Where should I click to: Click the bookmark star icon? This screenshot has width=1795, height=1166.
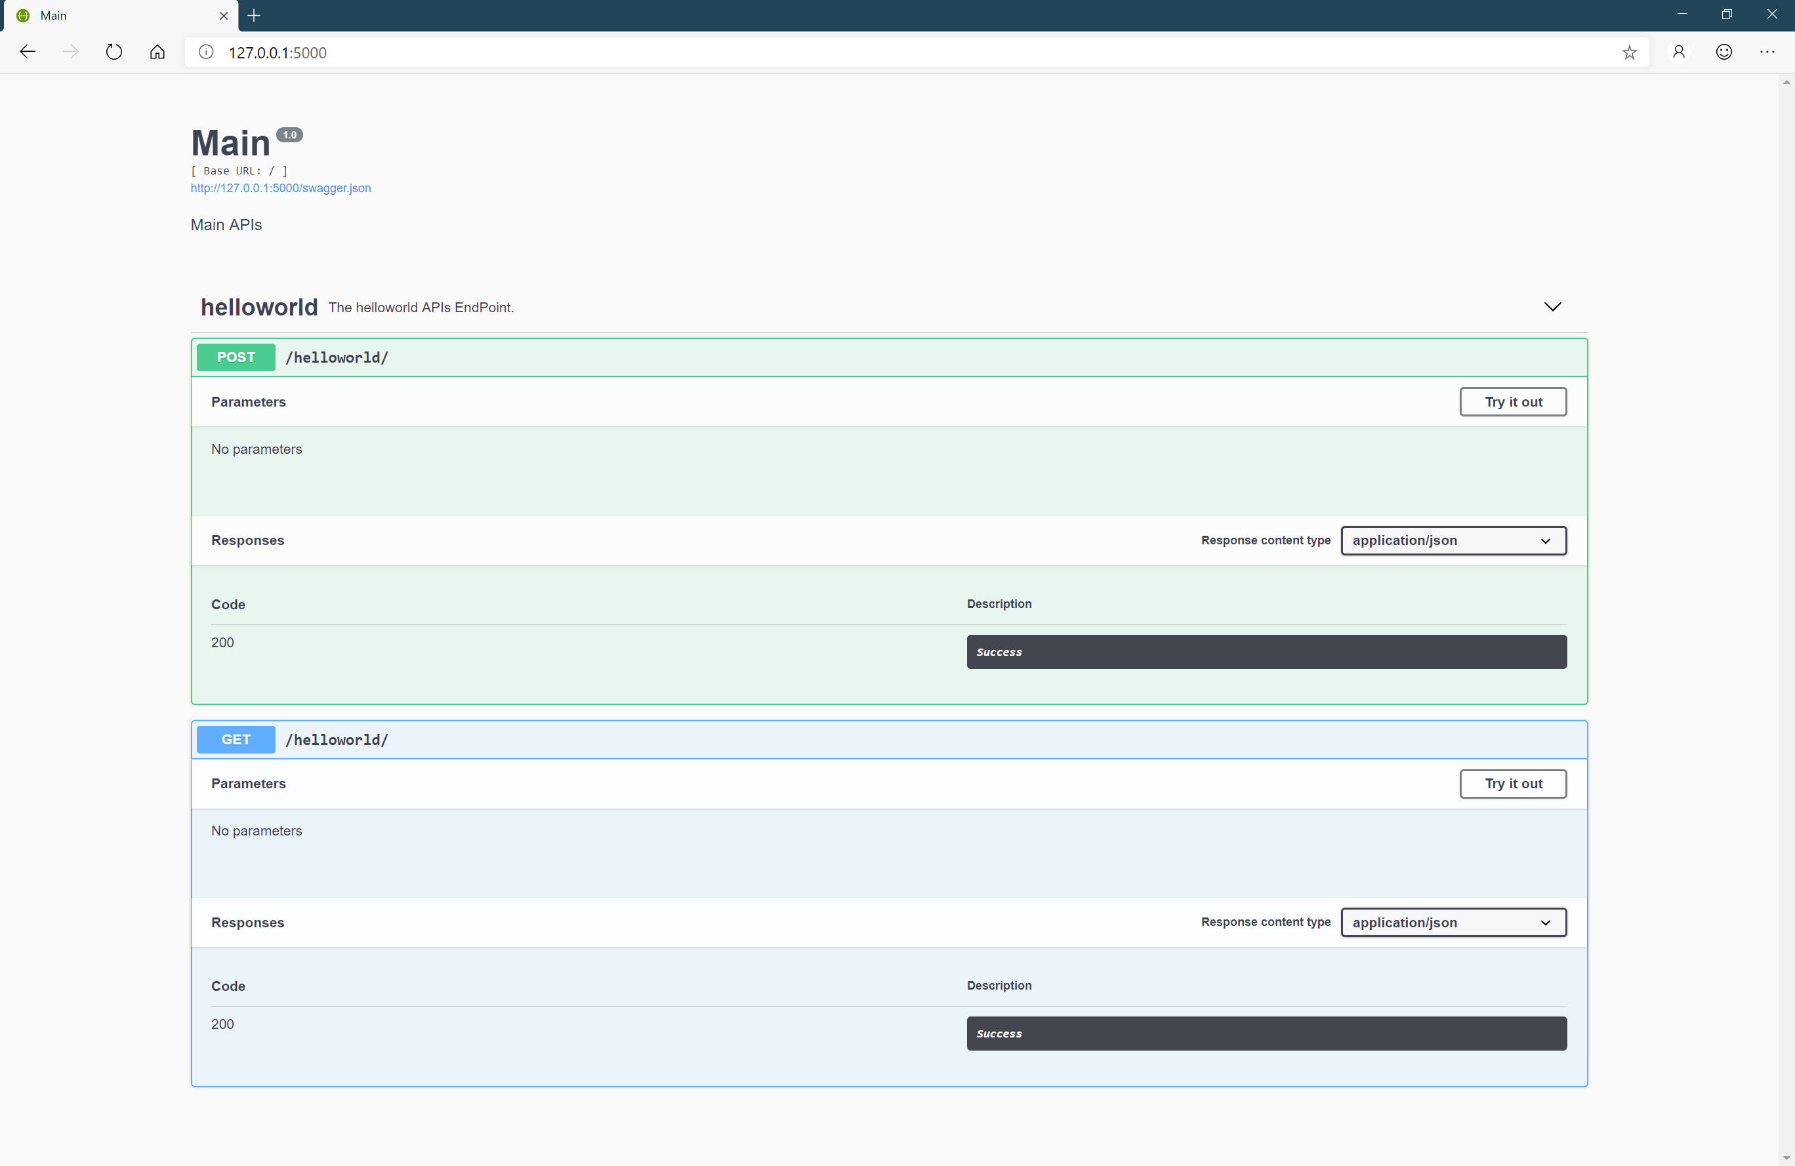pos(1630,52)
